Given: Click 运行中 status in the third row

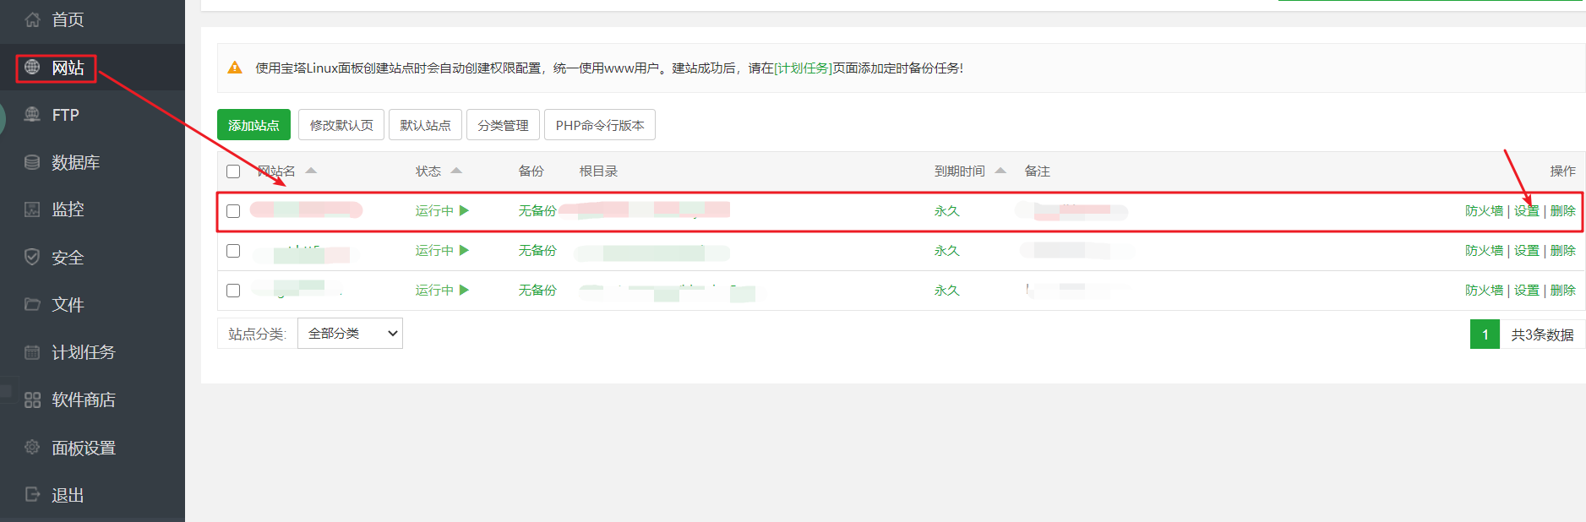Looking at the screenshot, I should pyautogui.click(x=434, y=291).
